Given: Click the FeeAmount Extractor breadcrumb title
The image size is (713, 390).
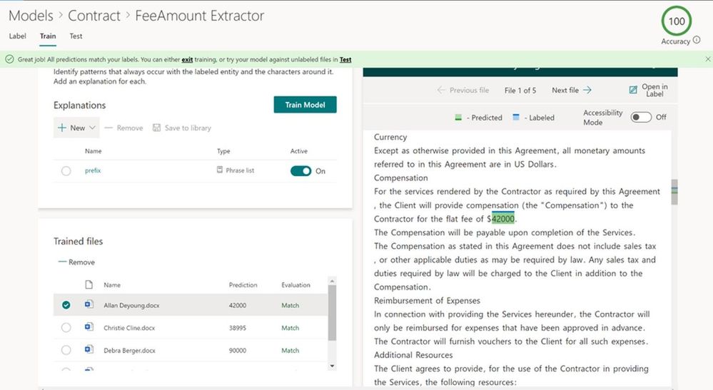Looking at the screenshot, I should click(x=200, y=16).
